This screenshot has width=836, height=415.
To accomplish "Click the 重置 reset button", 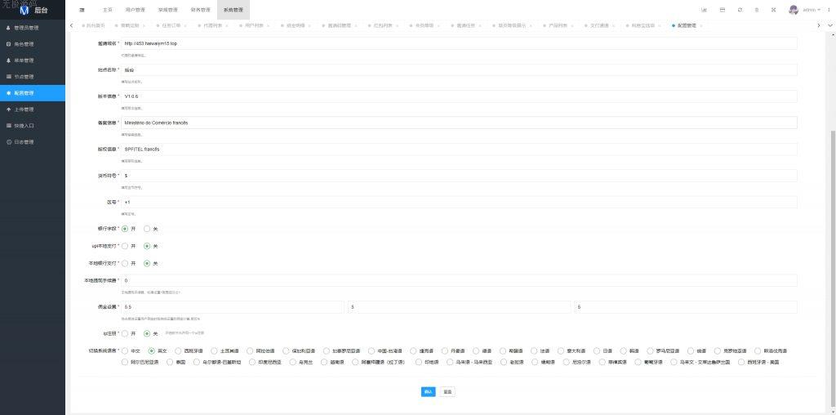I will click(x=448, y=391).
